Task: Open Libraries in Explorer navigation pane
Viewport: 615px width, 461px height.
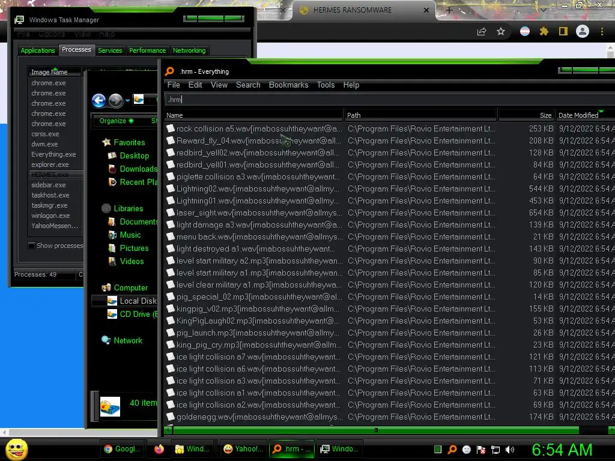Action: [129, 208]
